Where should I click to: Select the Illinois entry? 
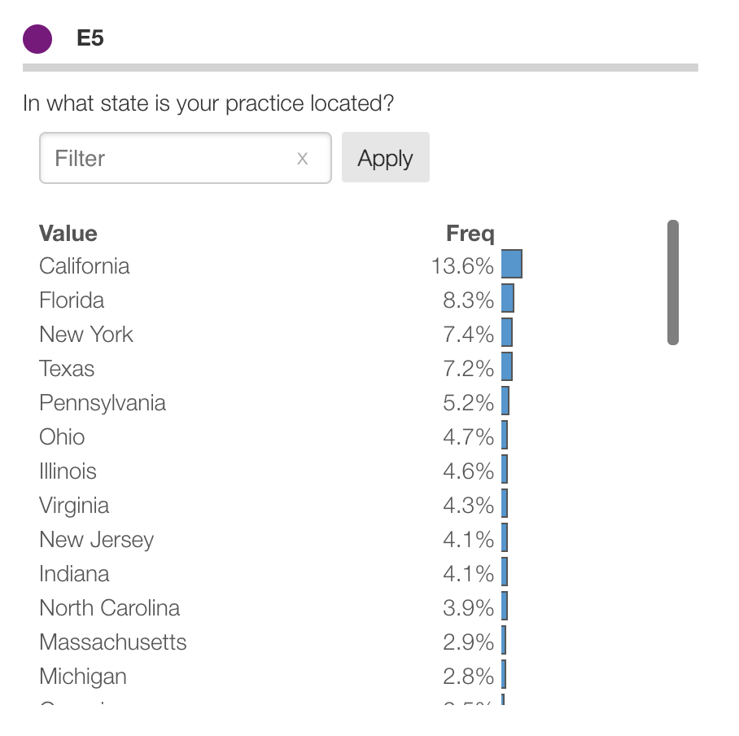68,471
